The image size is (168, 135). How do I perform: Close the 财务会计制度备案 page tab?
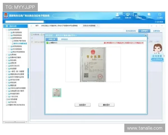coord(97,26)
